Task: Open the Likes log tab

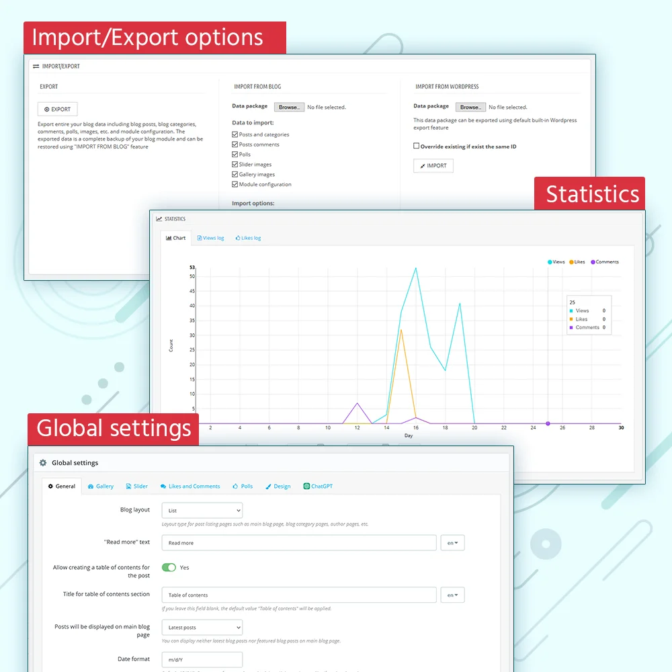Action: coord(249,238)
